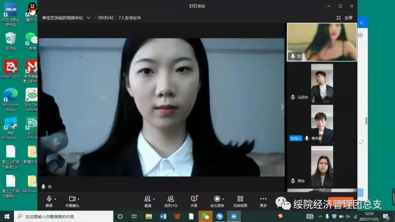Open WeChat from the Windows taskbar
This screenshot has height=222, width=395.
pyautogui.click(x=206, y=217)
